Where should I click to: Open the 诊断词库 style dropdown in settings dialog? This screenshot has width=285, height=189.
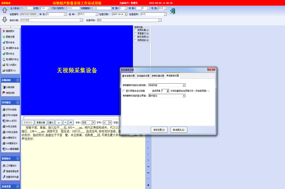(x=184, y=85)
